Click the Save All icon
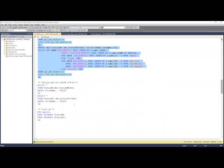The width and height of the screenshot is (224, 168). pyautogui.click(x=15, y=27)
